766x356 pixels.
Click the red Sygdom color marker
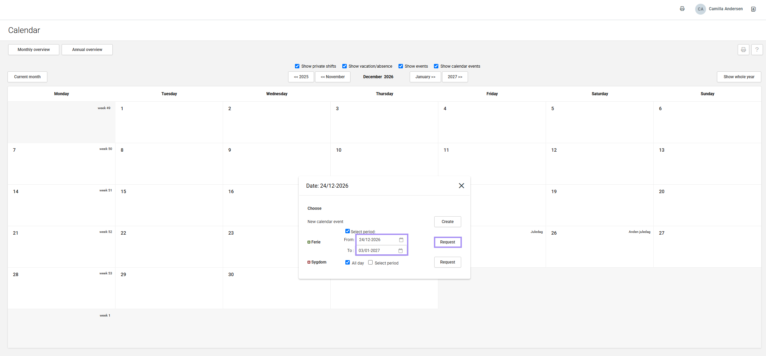click(x=309, y=262)
